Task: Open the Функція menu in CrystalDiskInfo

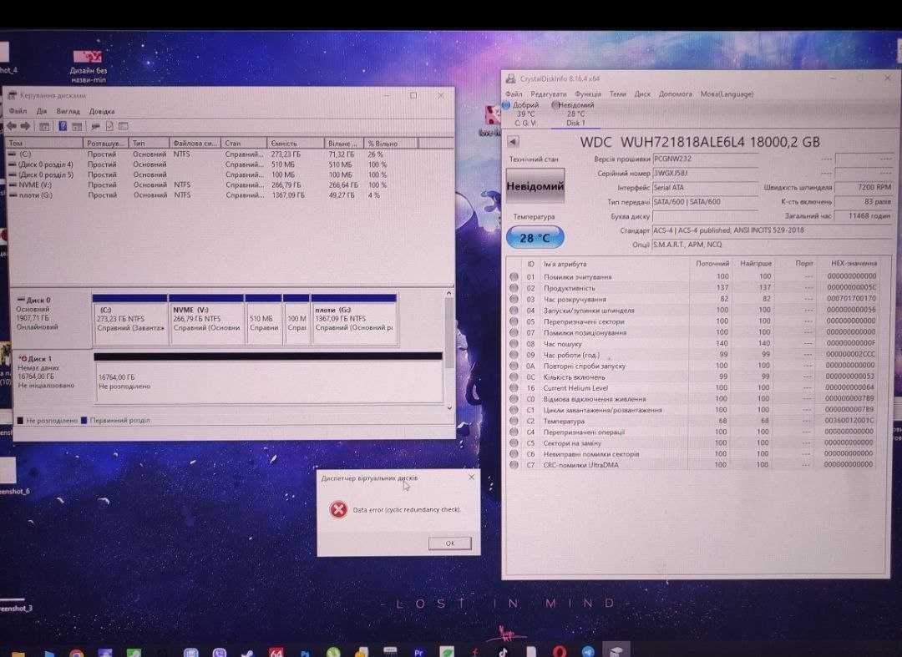Action: [588, 93]
